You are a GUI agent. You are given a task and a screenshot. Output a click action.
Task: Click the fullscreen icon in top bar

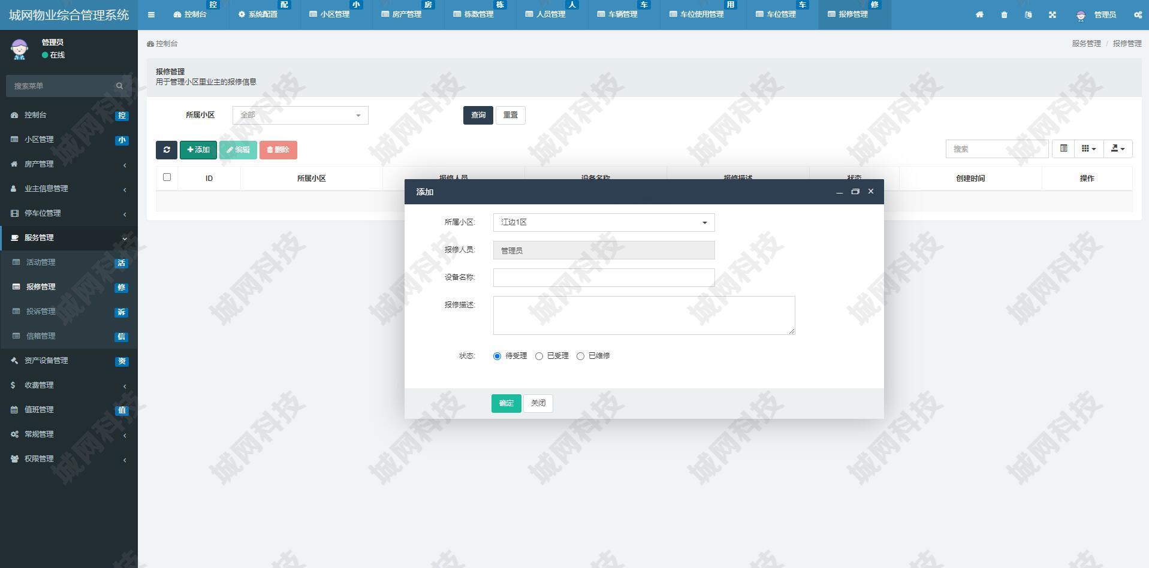tap(1053, 14)
